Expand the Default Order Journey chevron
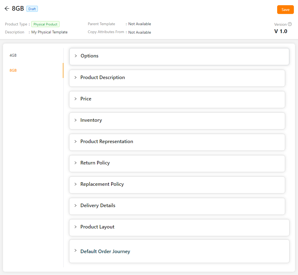This screenshot has height=275, width=298. tap(75, 250)
